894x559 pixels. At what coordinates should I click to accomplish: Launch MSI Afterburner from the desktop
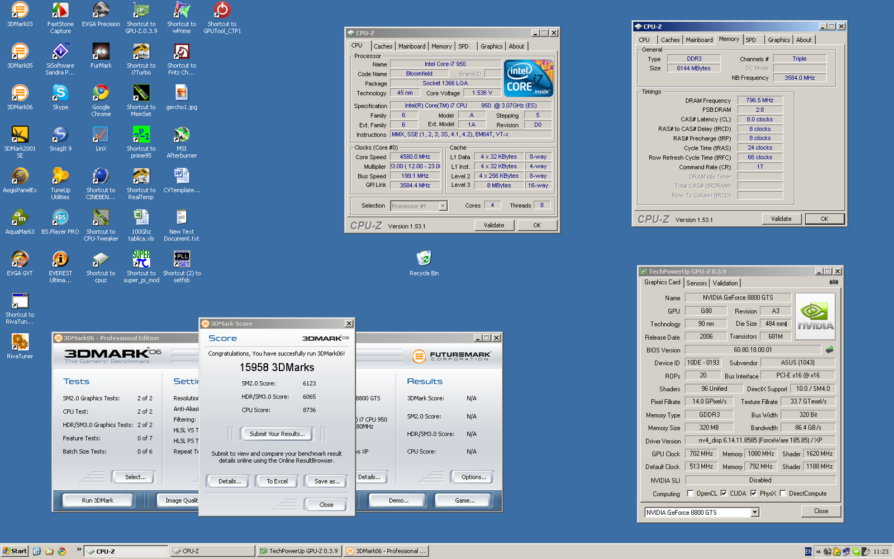(182, 143)
